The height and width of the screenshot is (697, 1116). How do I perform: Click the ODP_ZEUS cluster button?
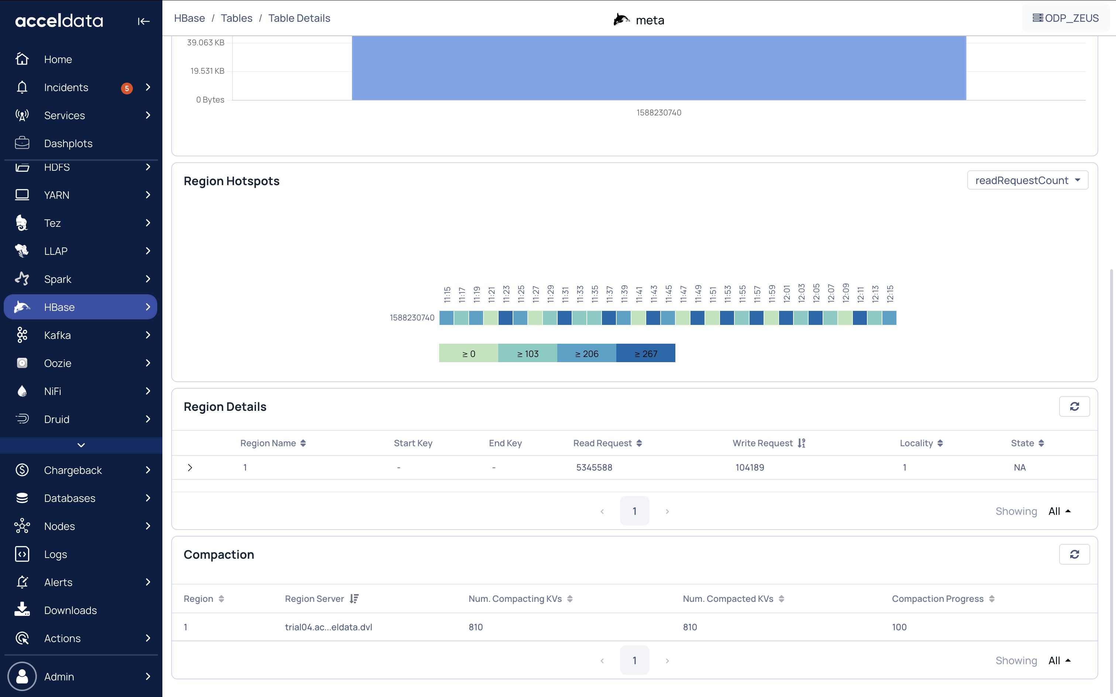pos(1065,18)
